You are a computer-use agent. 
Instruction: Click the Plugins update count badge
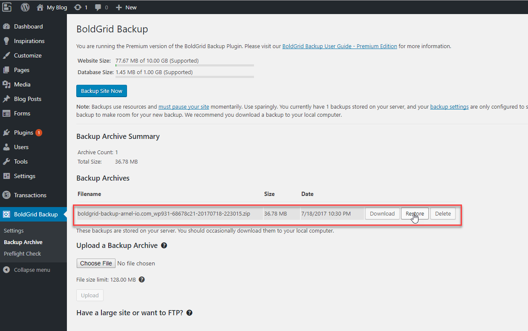tap(39, 132)
